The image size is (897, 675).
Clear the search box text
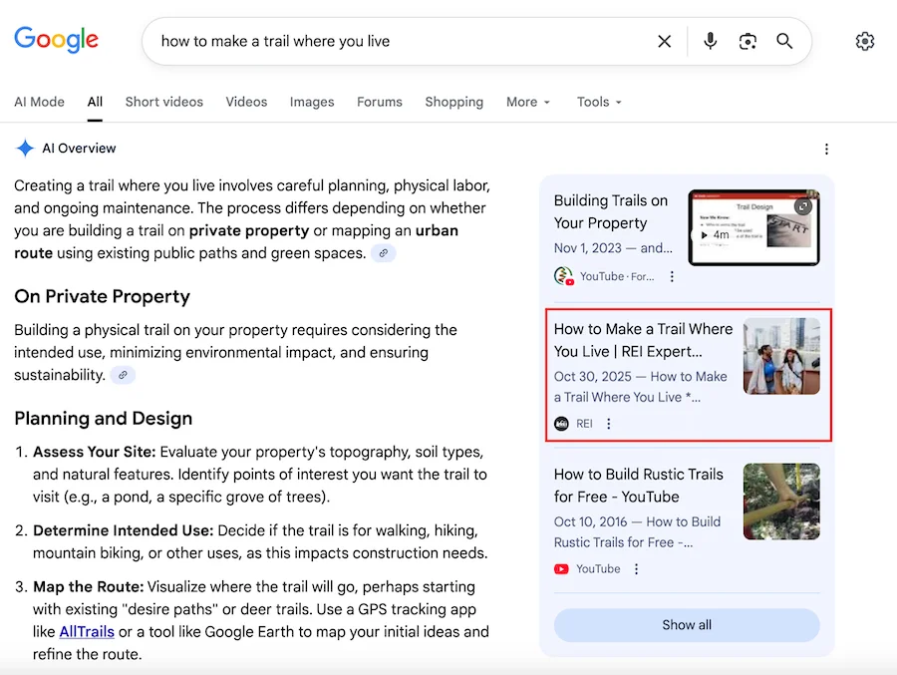coord(664,41)
